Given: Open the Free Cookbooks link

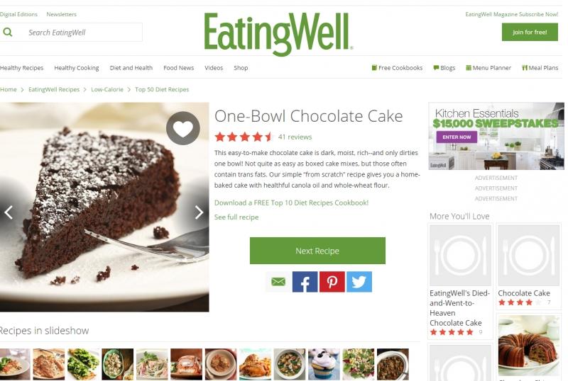Looking at the screenshot, I should click(397, 67).
